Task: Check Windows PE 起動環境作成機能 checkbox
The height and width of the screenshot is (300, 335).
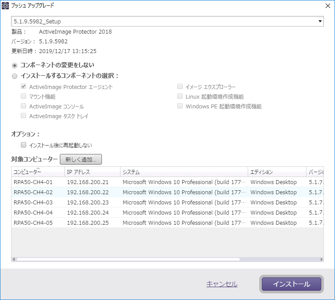Action: (180, 106)
